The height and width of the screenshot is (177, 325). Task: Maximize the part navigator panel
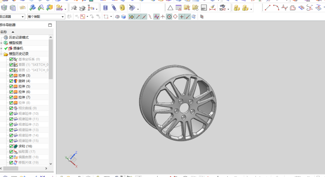coord(50,25)
